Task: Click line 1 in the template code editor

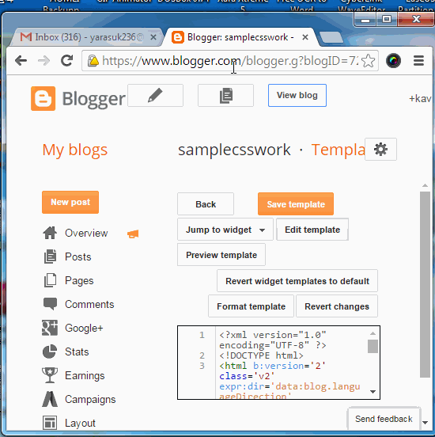Action: pyautogui.click(x=272, y=340)
